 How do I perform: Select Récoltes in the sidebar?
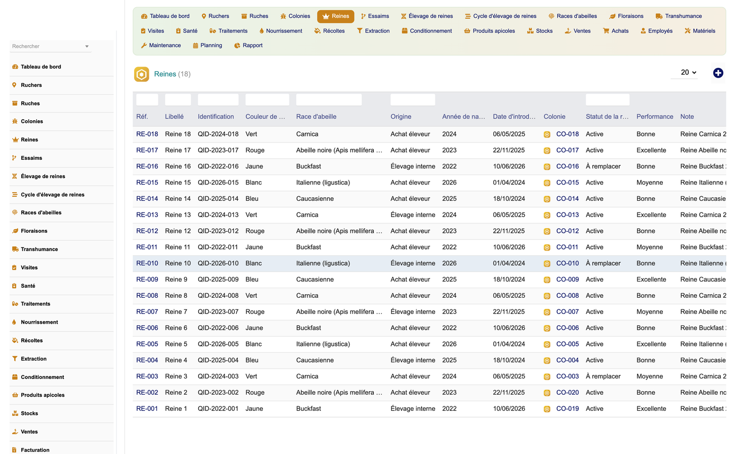coord(31,341)
